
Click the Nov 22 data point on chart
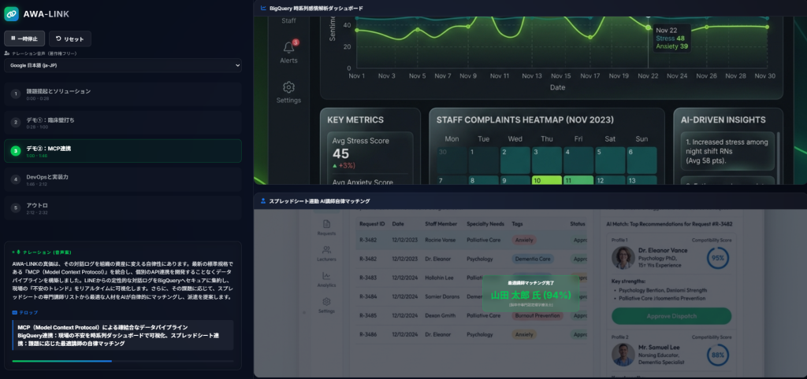pyautogui.click(x=648, y=28)
